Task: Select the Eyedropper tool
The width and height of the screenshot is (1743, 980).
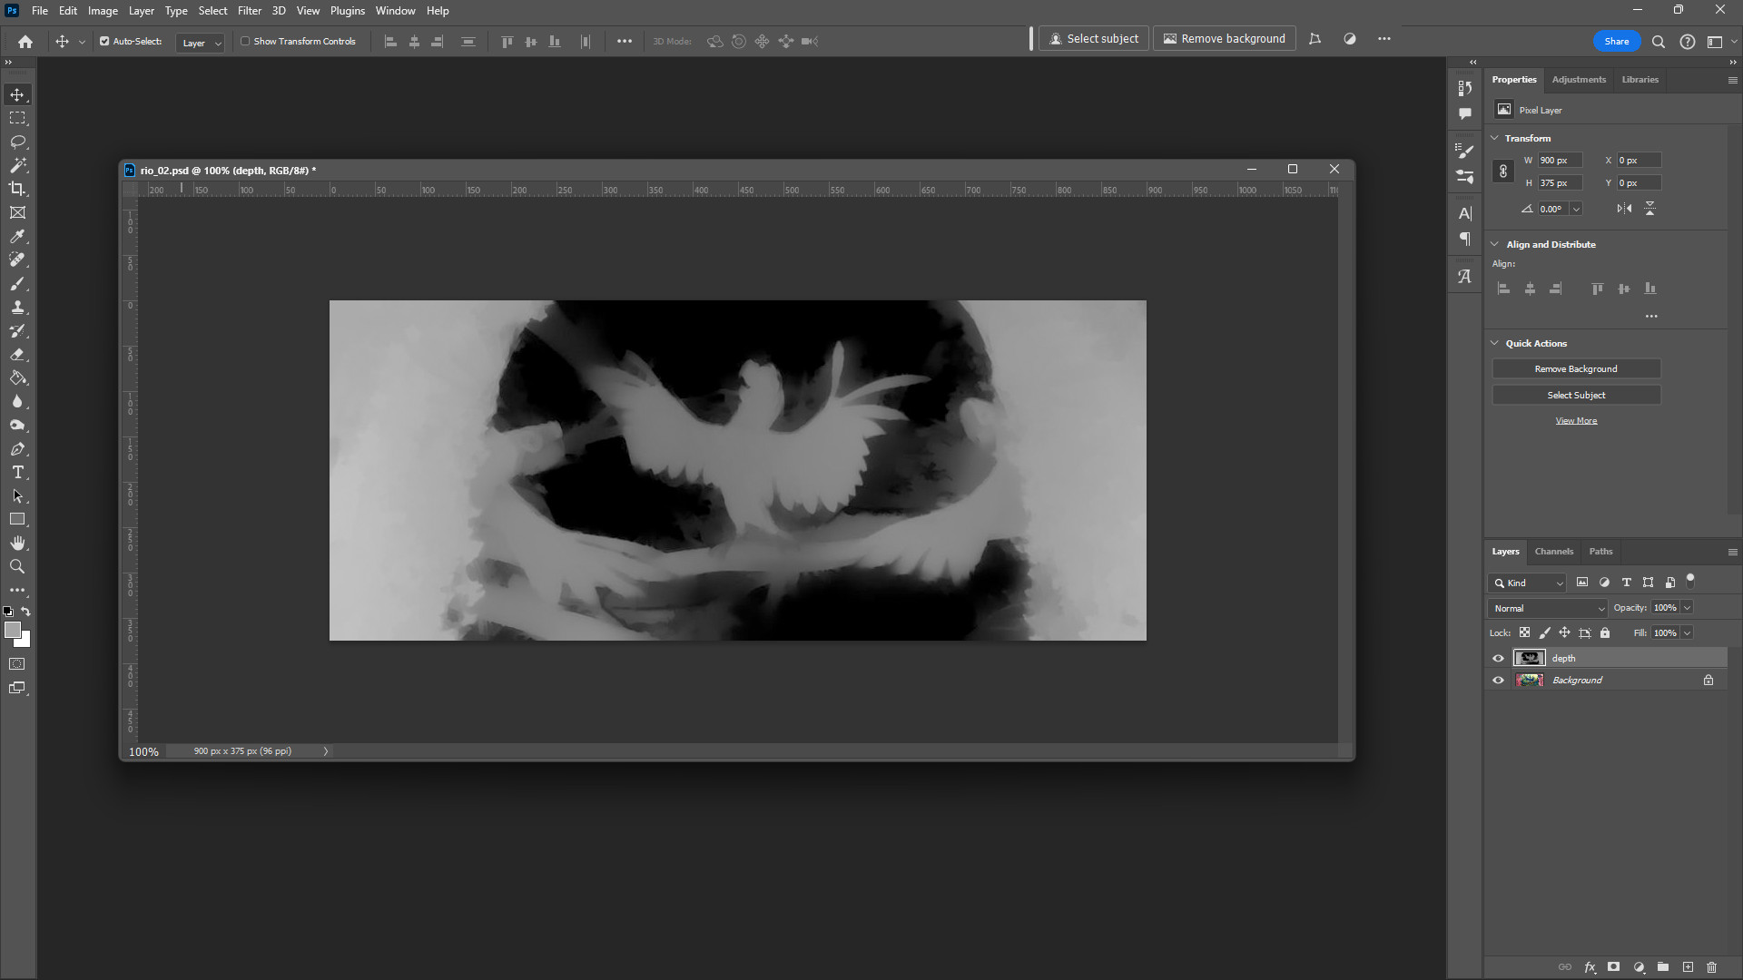Action: point(17,237)
